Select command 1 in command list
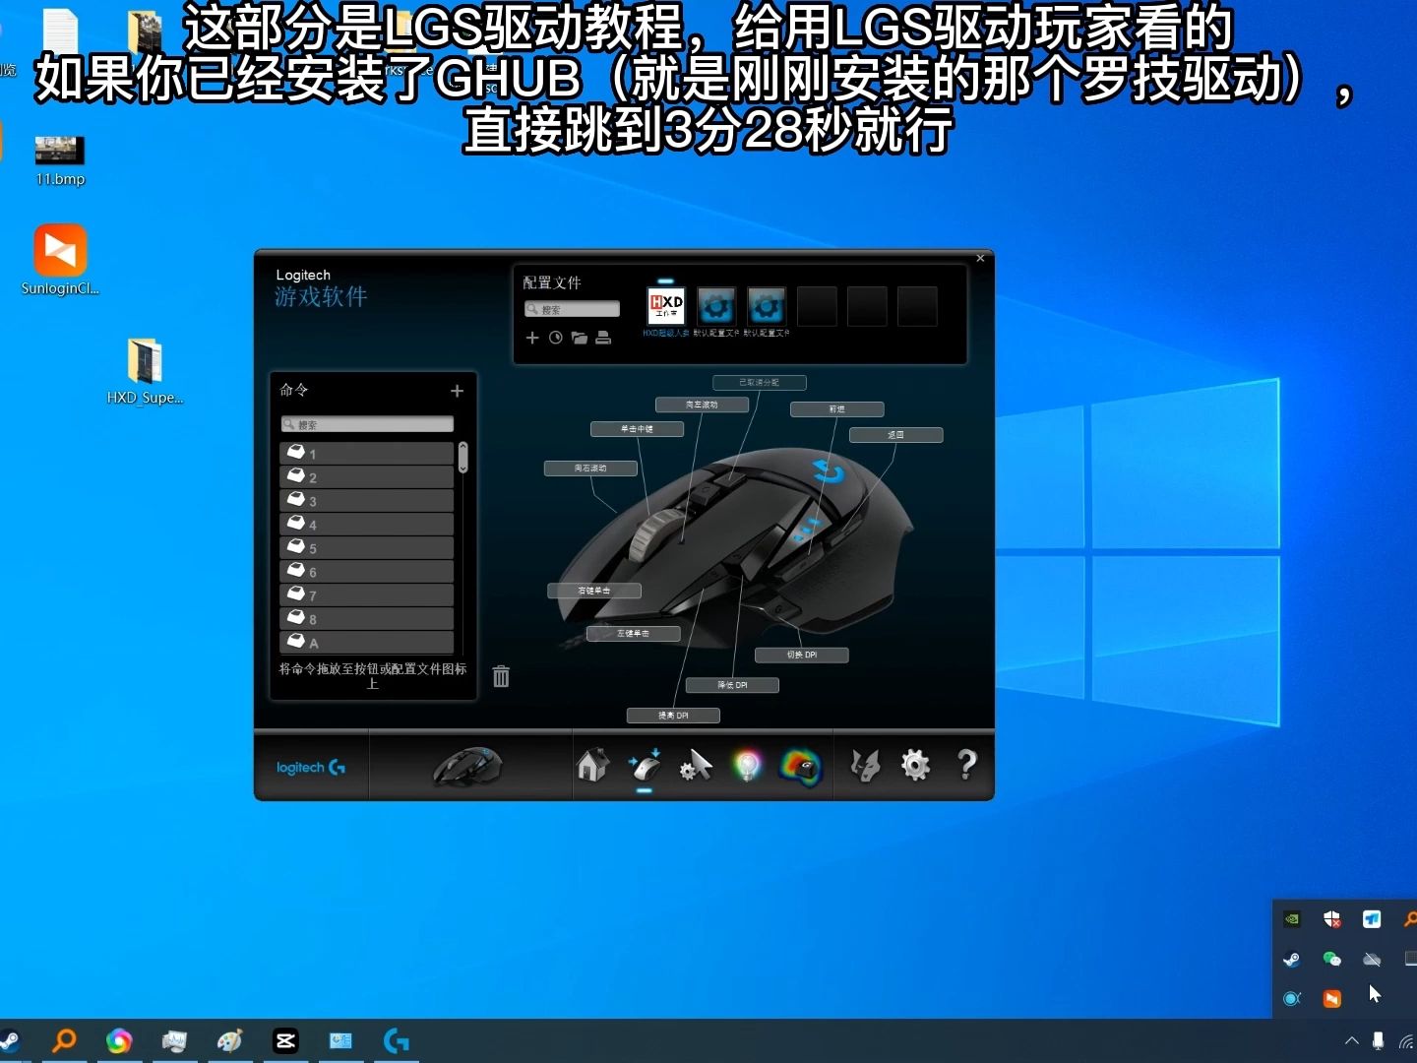Viewport: 1417px width, 1063px height. tap(366, 453)
